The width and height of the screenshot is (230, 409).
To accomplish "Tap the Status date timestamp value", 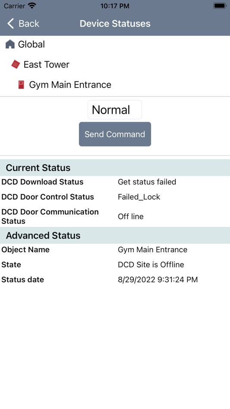I will click(x=158, y=279).
